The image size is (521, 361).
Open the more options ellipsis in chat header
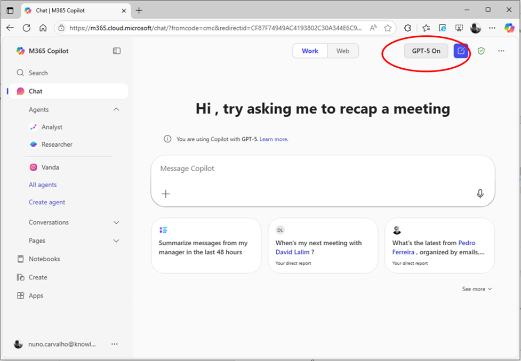501,51
